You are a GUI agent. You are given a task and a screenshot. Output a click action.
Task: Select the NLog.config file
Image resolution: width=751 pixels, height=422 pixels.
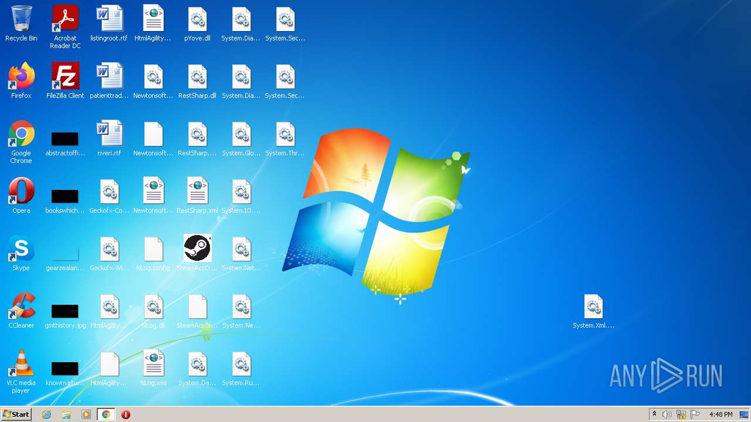(153, 253)
